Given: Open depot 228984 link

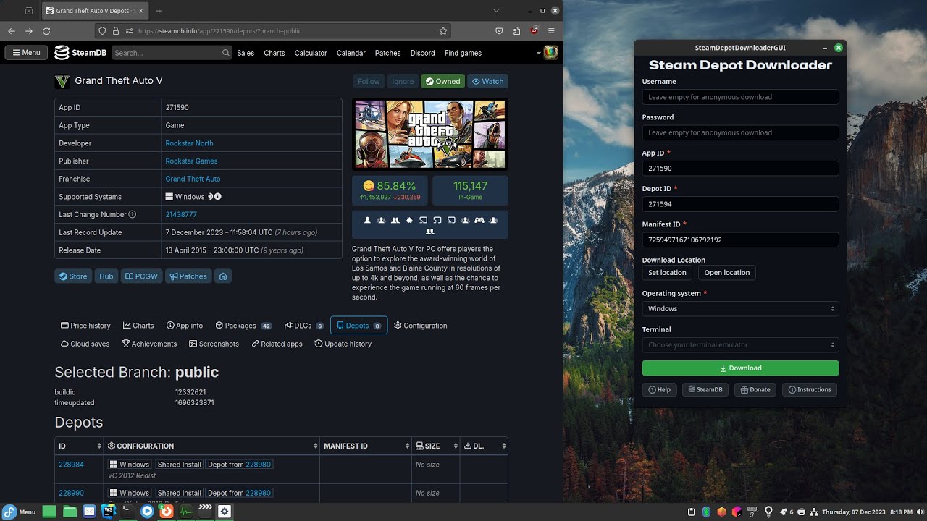Looking at the screenshot, I should click(x=71, y=465).
